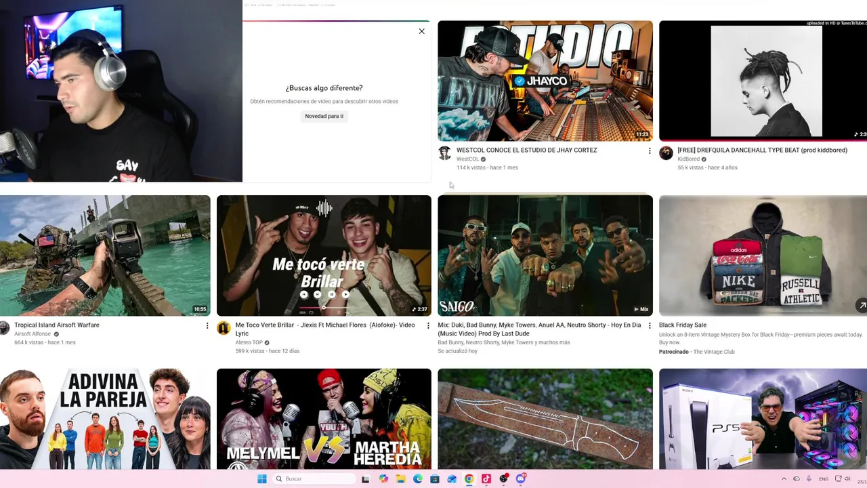Click the Tropical Island Airsoft Warfare title
The image size is (867, 488).
pos(57,325)
